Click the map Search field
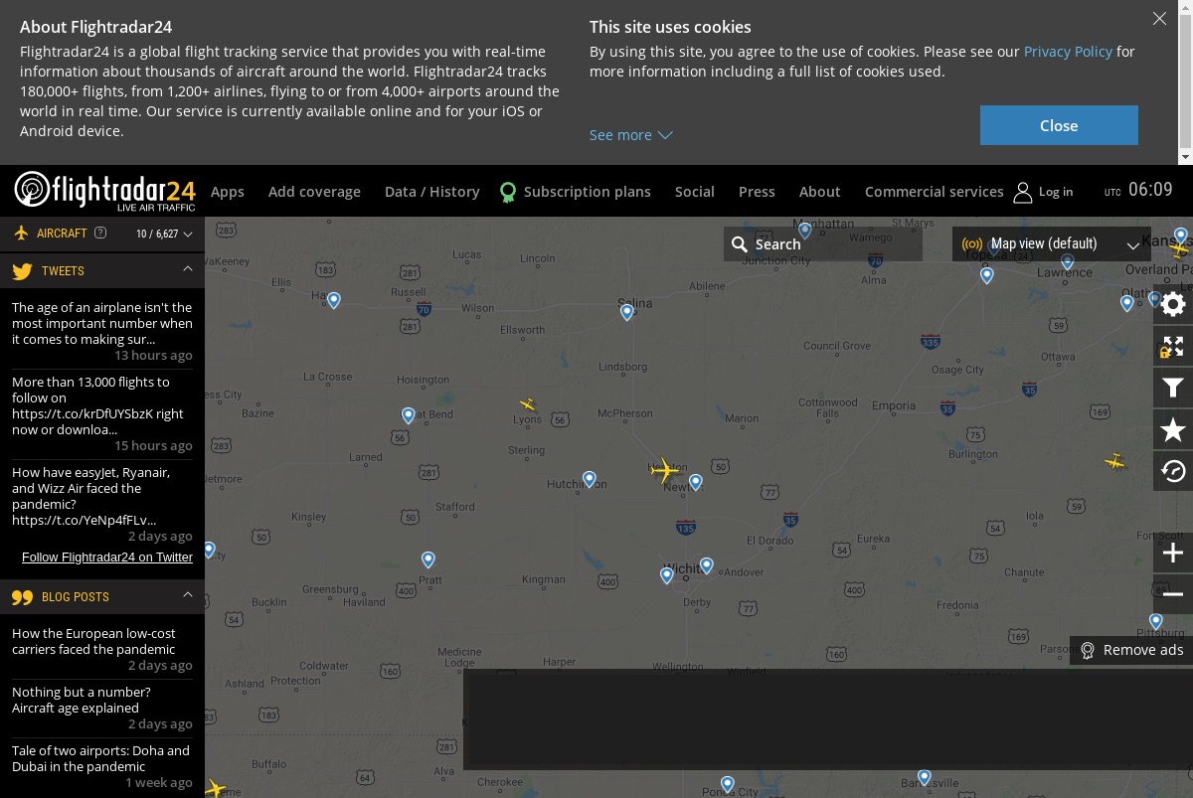The width and height of the screenshot is (1193, 798). [x=823, y=243]
